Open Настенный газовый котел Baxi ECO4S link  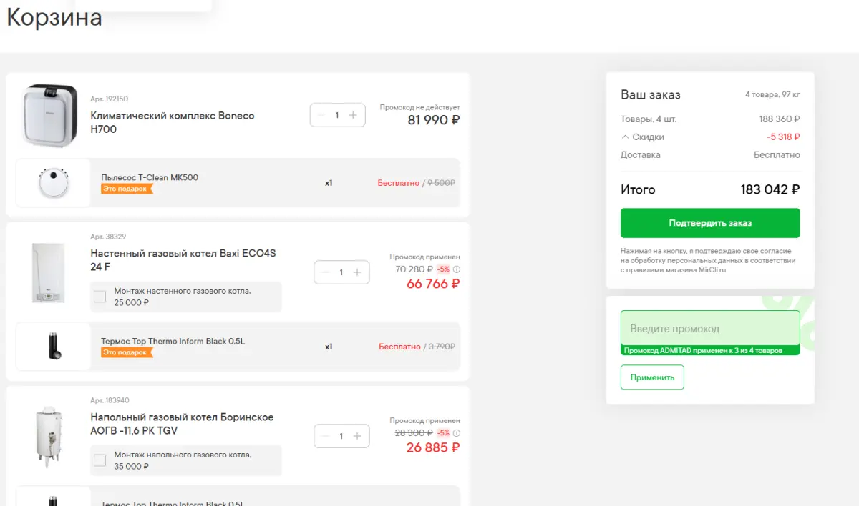point(183,260)
